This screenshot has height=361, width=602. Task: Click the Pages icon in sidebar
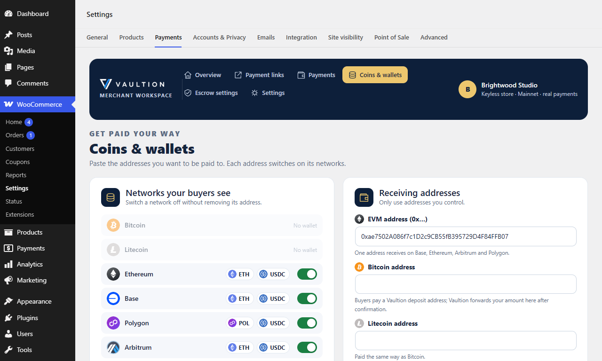8,67
